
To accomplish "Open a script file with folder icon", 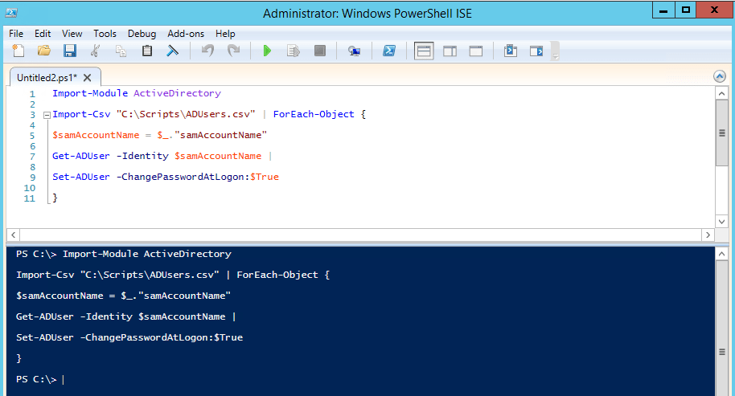I will click(44, 51).
